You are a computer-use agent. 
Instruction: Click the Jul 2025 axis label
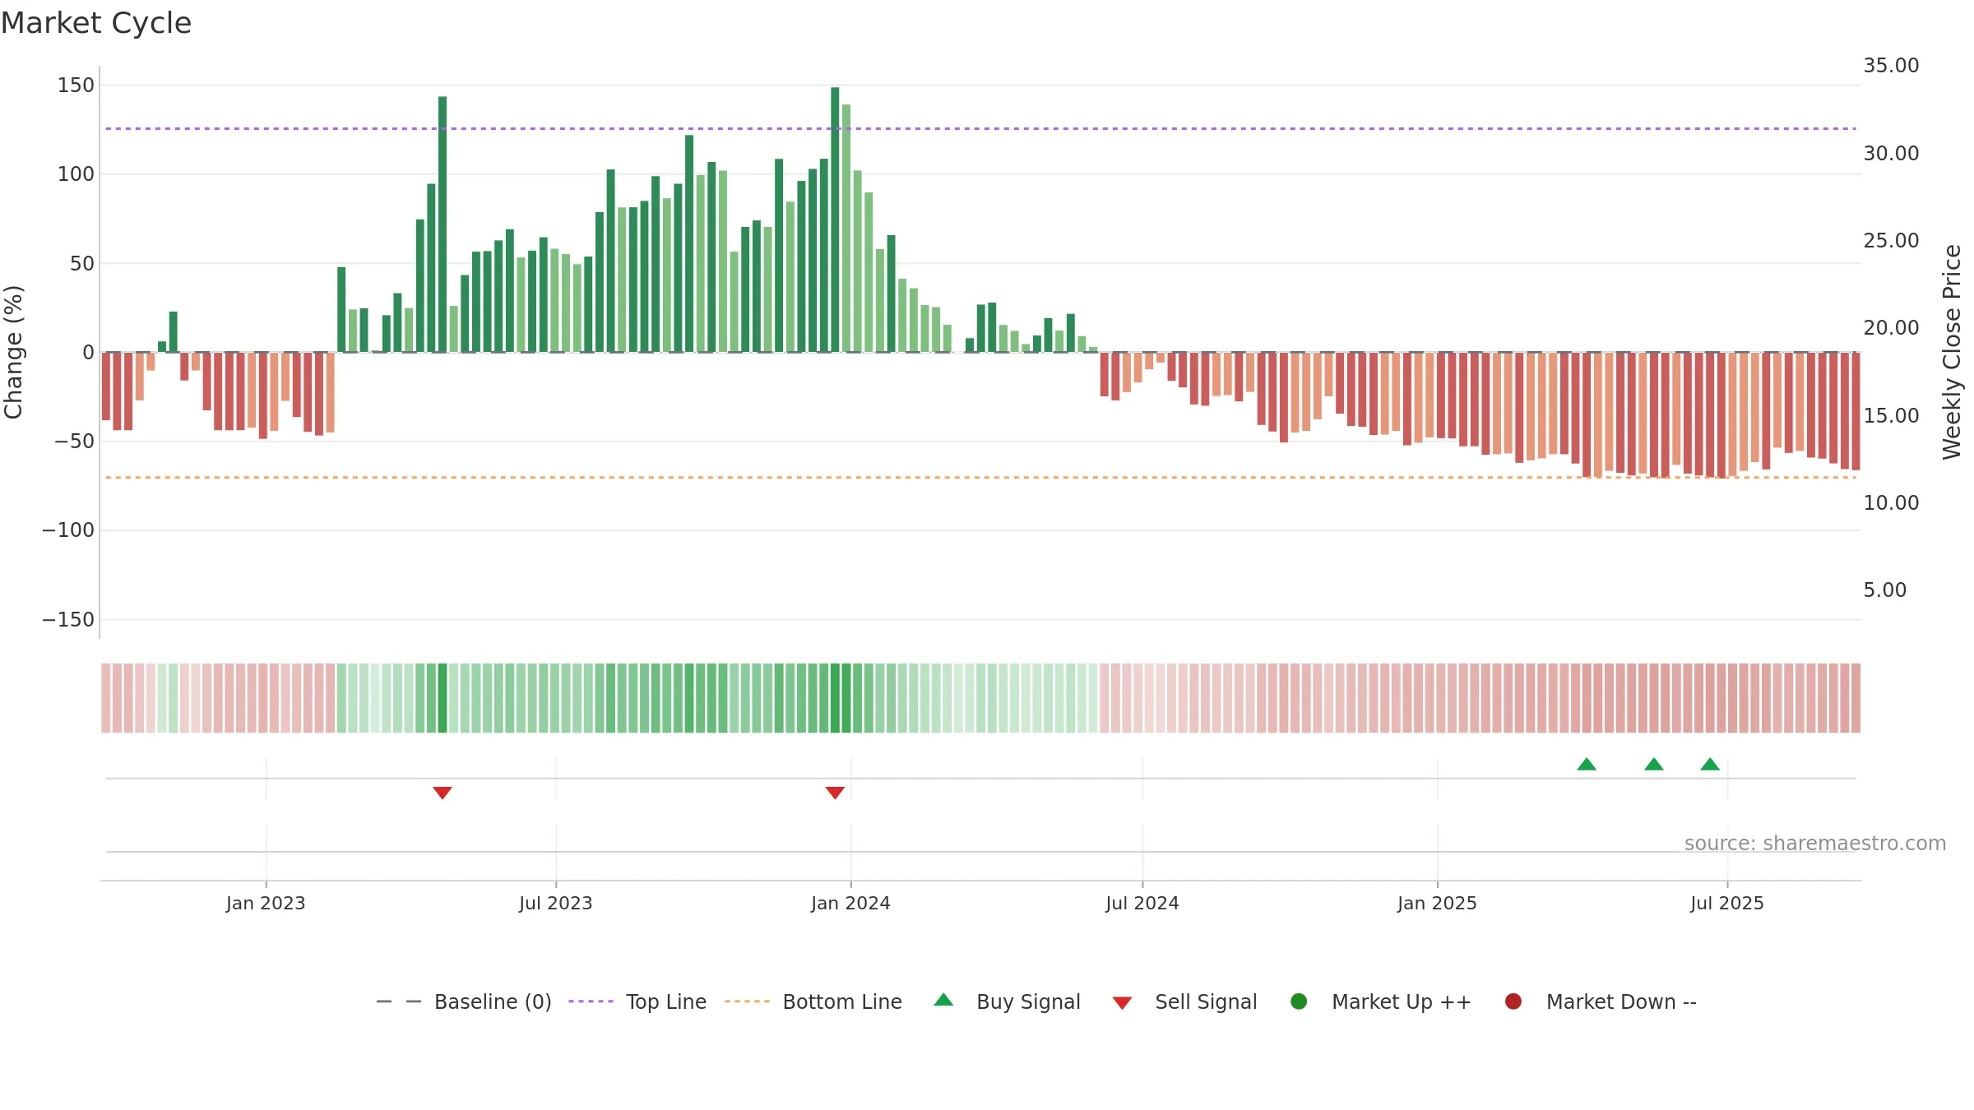[1727, 903]
